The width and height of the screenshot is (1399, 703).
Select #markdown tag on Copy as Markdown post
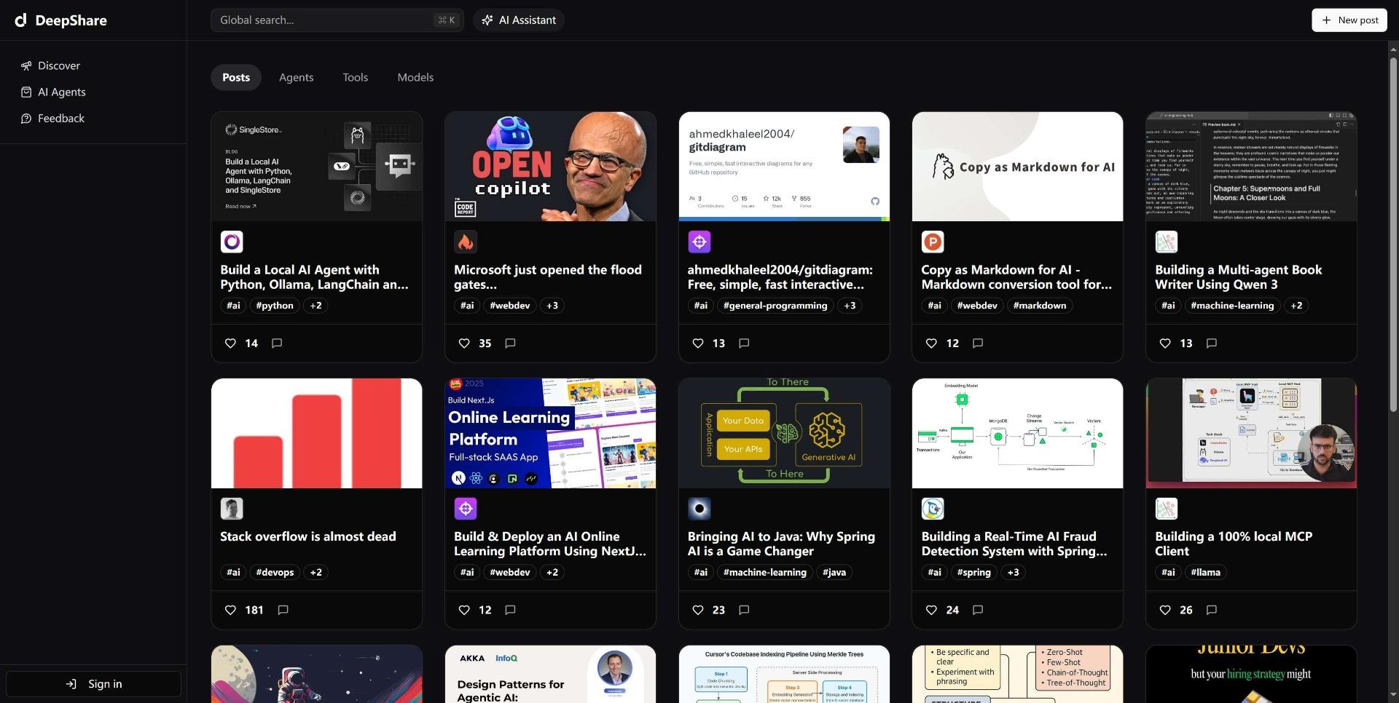(1040, 306)
